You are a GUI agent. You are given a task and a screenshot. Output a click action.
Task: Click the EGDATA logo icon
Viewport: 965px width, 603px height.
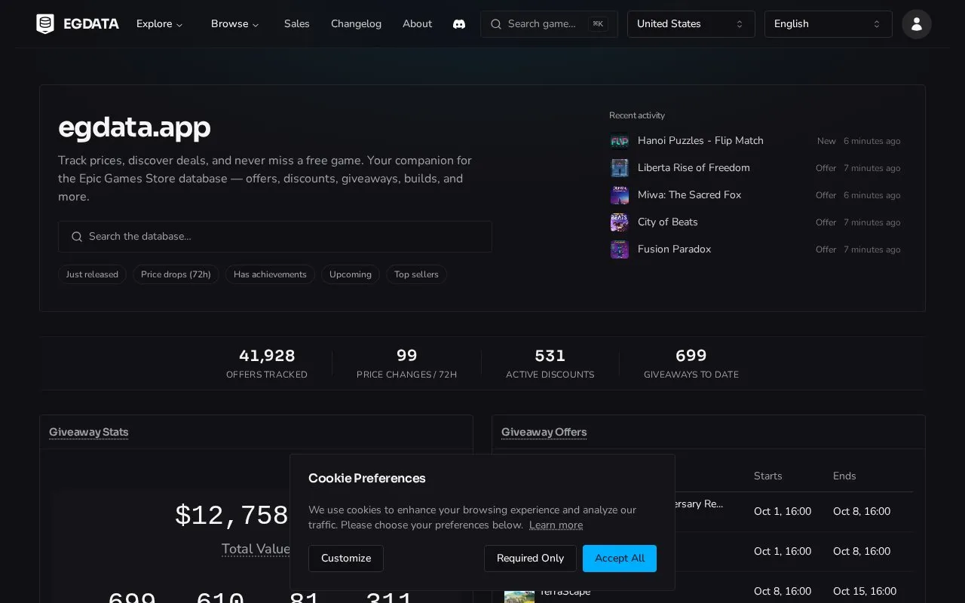coord(45,24)
